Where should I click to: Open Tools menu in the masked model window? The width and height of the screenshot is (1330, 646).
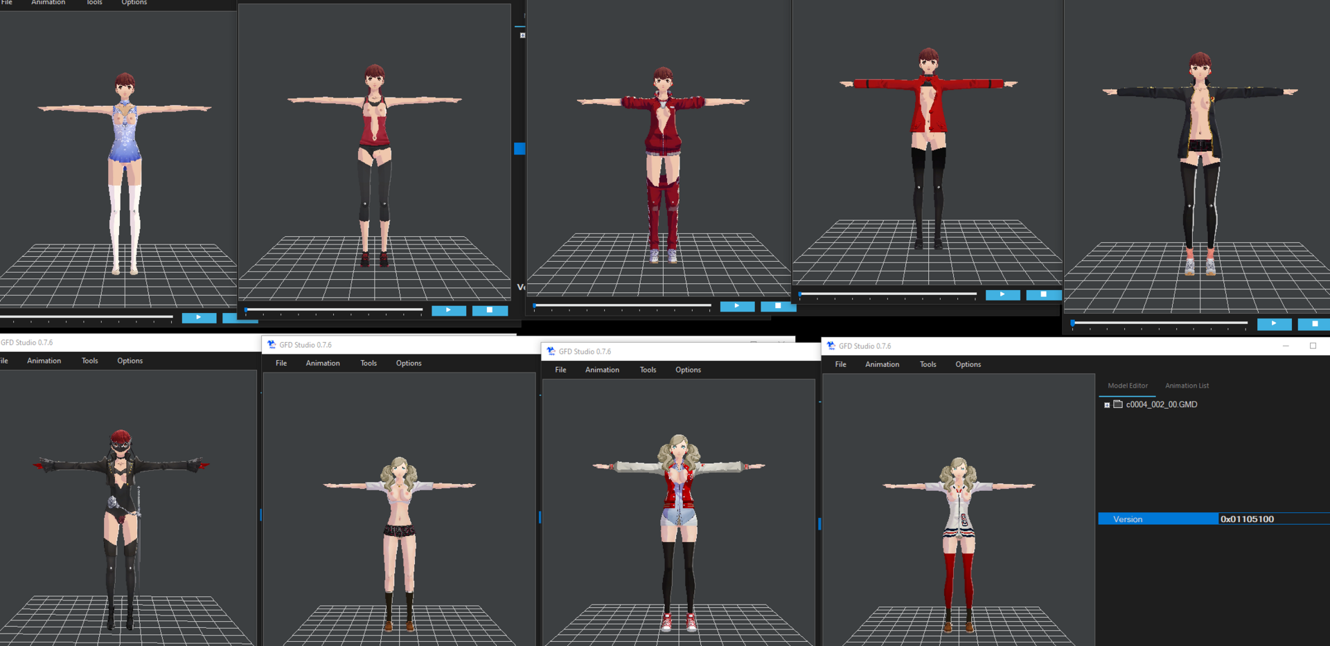pos(90,361)
